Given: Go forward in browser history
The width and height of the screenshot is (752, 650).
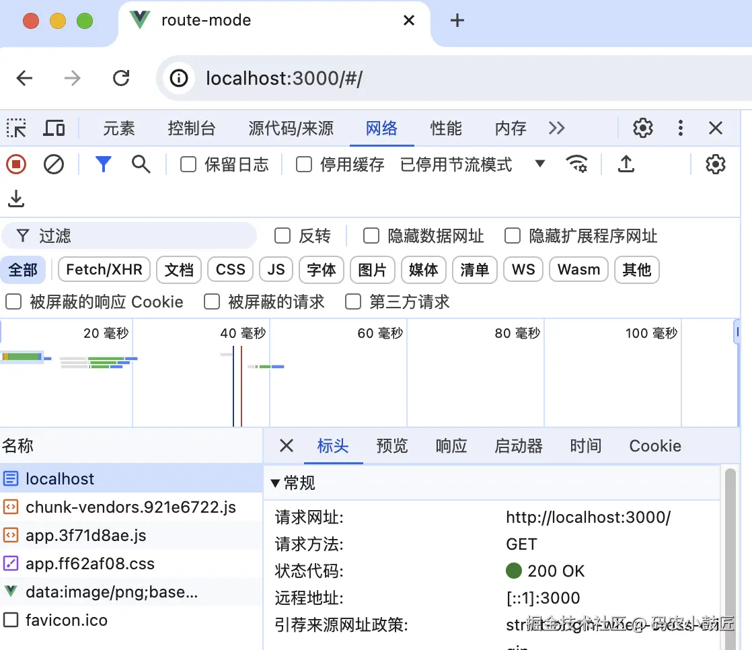Looking at the screenshot, I should 73,78.
